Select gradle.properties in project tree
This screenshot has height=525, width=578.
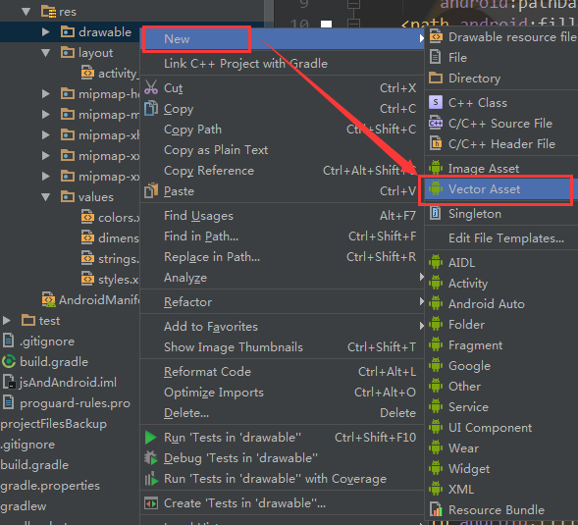click(50, 486)
